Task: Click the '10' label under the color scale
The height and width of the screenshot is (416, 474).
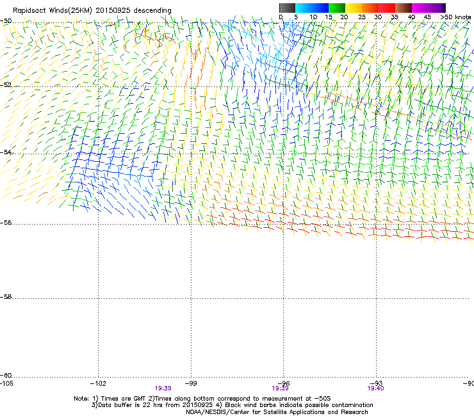Action: (x=313, y=17)
